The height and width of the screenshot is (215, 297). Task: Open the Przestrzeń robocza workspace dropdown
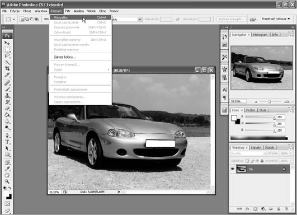[x=276, y=19]
